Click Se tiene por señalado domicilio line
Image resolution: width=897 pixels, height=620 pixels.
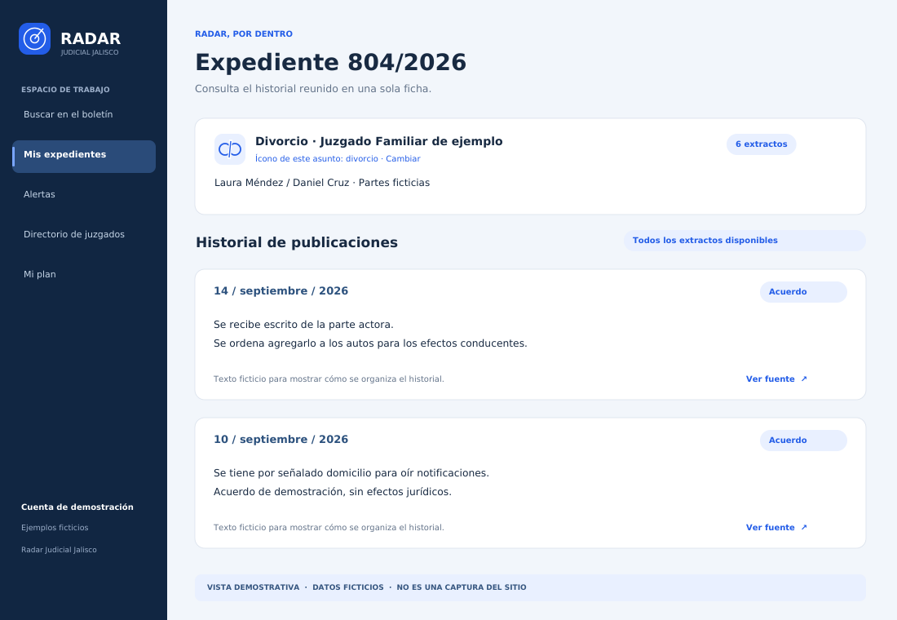pyautogui.click(x=351, y=473)
